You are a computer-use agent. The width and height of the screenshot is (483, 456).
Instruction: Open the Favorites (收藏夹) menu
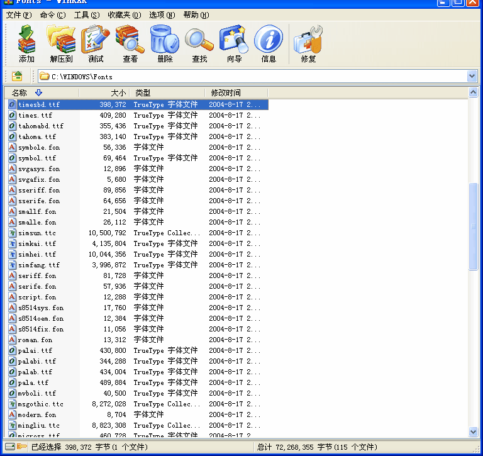[124, 15]
